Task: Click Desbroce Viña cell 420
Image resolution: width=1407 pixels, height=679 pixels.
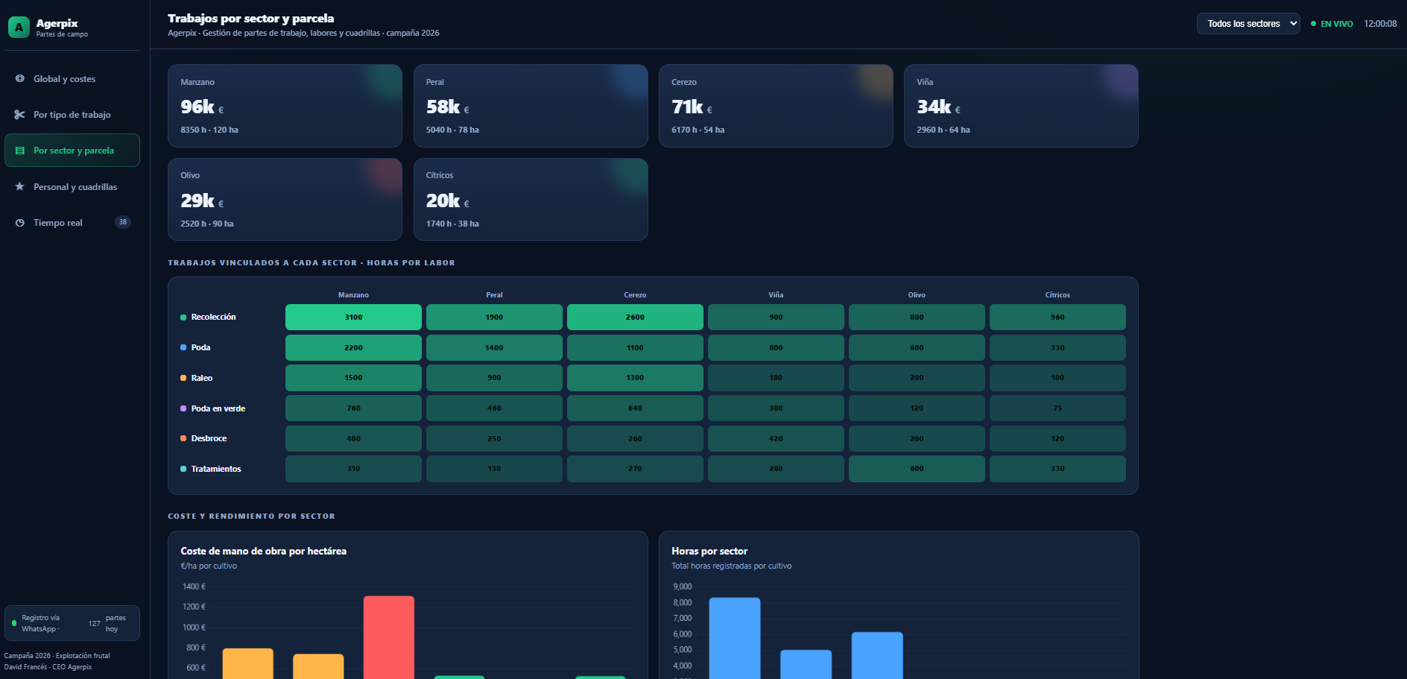Action: coord(776,438)
